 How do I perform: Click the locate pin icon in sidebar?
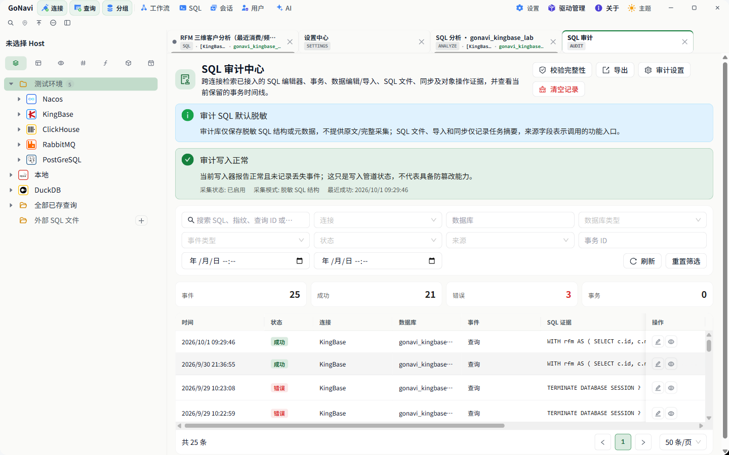coord(25,23)
